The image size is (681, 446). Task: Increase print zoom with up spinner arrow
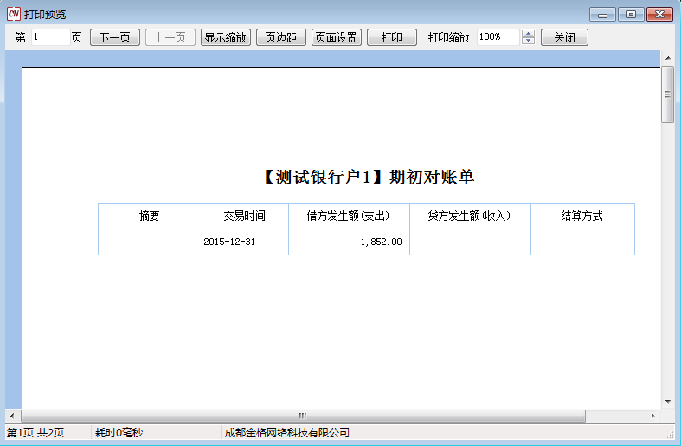coord(529,34)
